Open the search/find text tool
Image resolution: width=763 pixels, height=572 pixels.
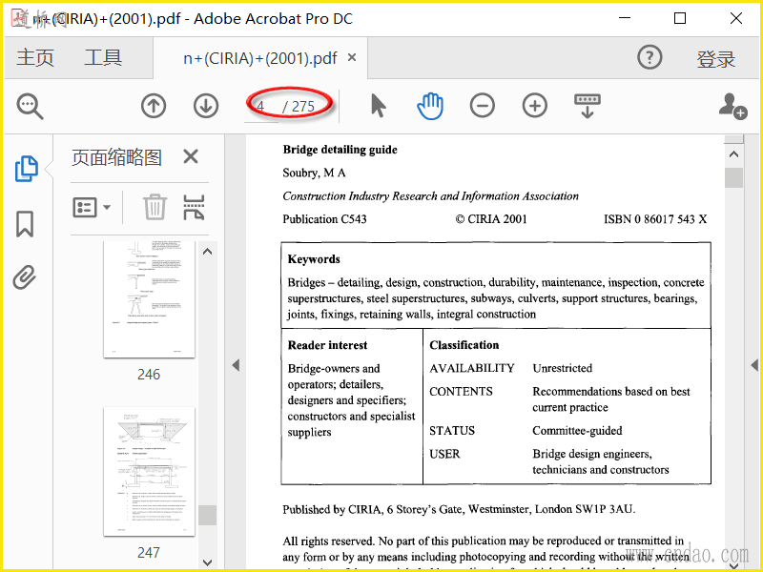[30, 106]
